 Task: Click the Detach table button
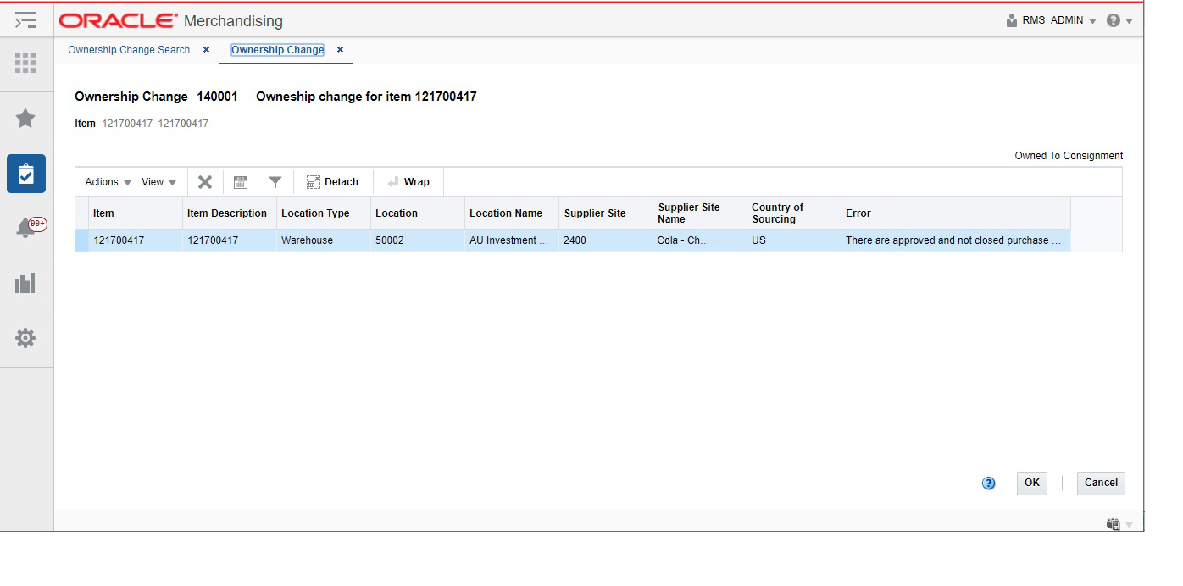(332, 182)
